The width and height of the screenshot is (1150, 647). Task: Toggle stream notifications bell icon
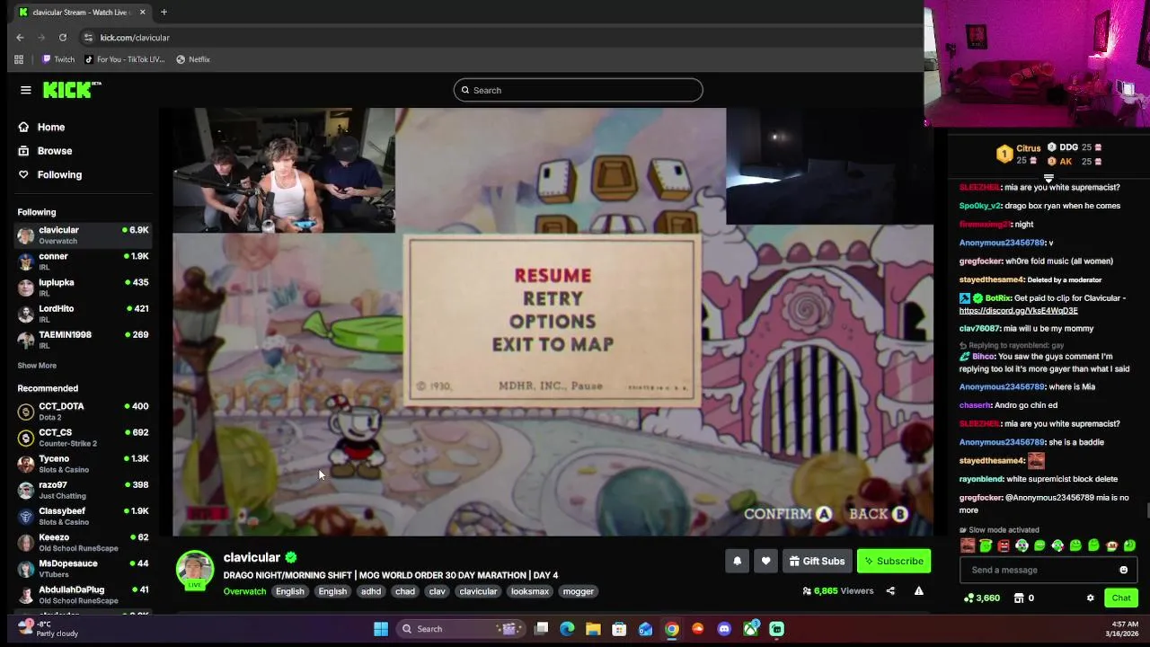click(737, 561)
